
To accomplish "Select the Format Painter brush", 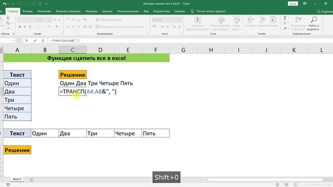I will pos(8,28).
